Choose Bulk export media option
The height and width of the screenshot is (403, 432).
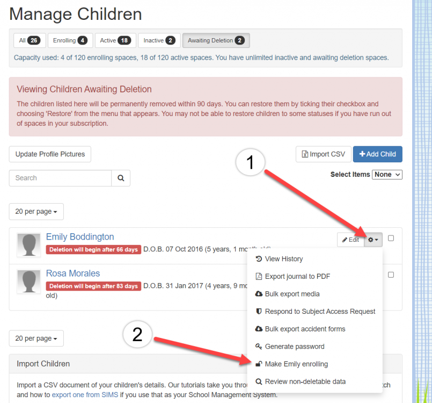(x=314, y=294)
